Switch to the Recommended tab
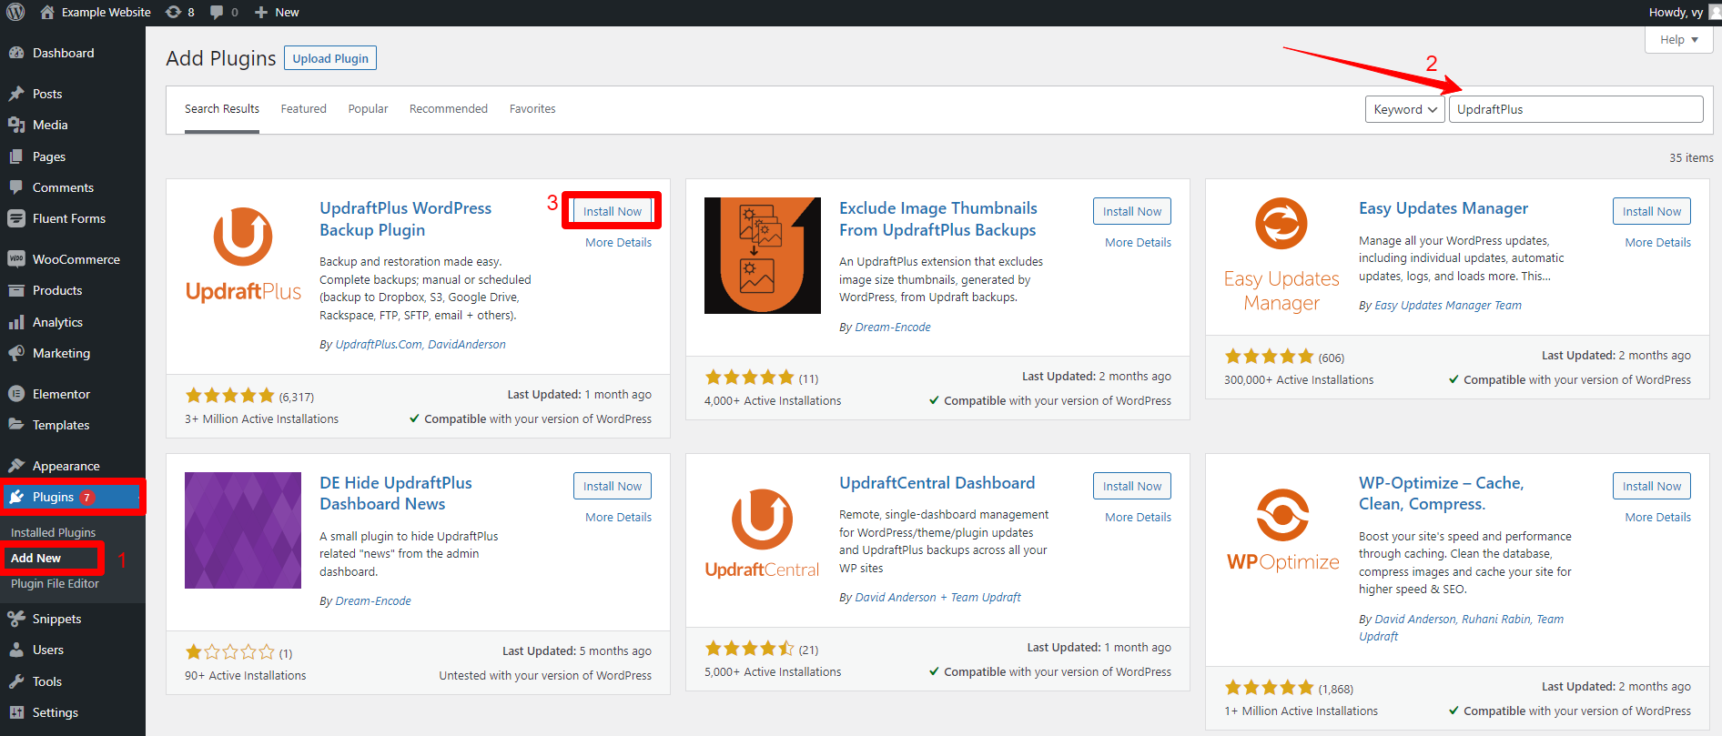Screen dimensions: 1722x736 [x=449, y=109]
